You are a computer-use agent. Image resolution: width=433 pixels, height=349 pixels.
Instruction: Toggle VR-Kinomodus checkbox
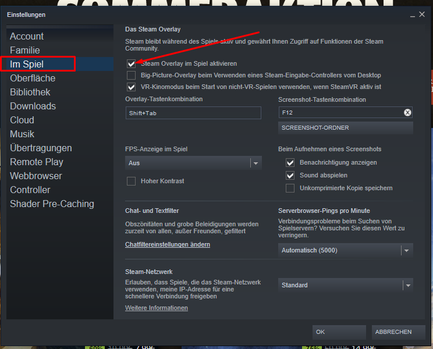[x=132, y=87]
